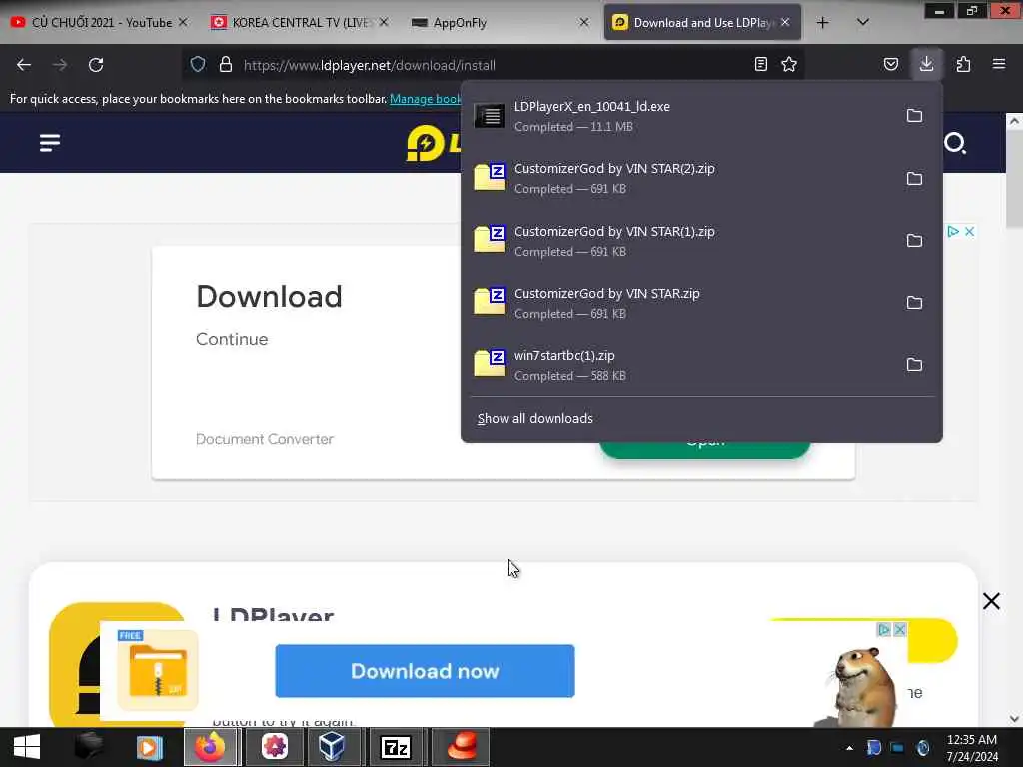Open the Windows Start menu
Viewport: 1023px width, 767px height.
click(27, 747)
